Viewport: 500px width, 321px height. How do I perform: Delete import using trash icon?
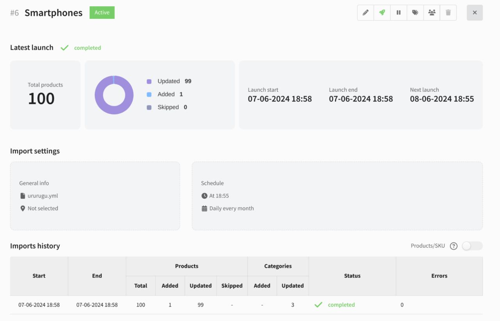(448, 12)
